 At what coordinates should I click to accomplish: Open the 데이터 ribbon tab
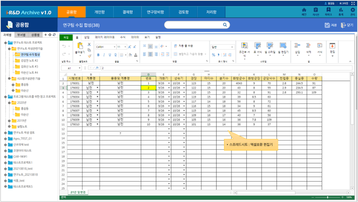(x=135, y=37)
